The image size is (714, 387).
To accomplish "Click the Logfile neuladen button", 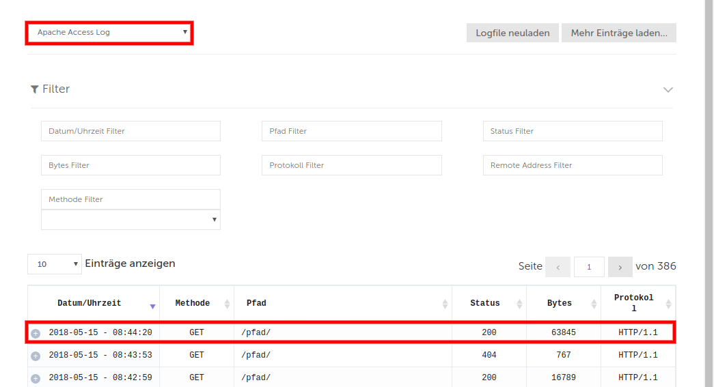I will click(512, 33).
